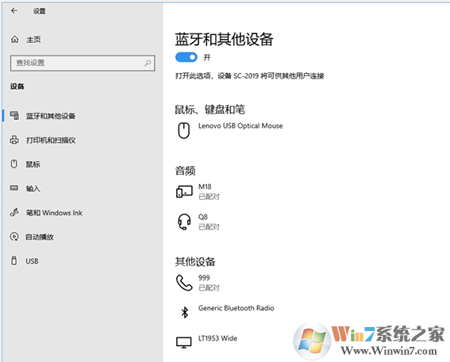This screenshot has height=362, width=450.
Task: Select the USB drive icon
Action: pyautogui.click(x=13, y=260)
